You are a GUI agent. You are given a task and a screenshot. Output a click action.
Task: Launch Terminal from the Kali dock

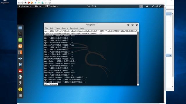pyautogui.click(x=20, y=34)
